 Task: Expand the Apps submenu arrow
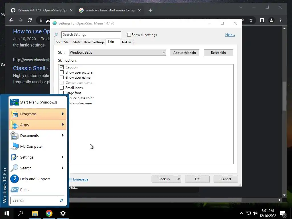[x=62, y=124]
